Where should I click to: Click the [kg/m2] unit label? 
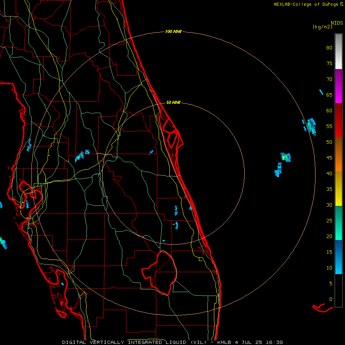click(x=322, y=27)
